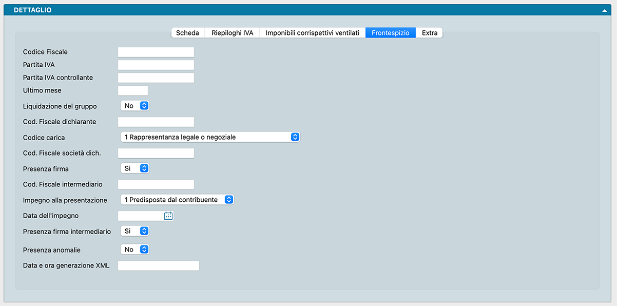Expand the Codice carica dropdown
The width and height of the screenshot is (617, 306).
(210, 137)
